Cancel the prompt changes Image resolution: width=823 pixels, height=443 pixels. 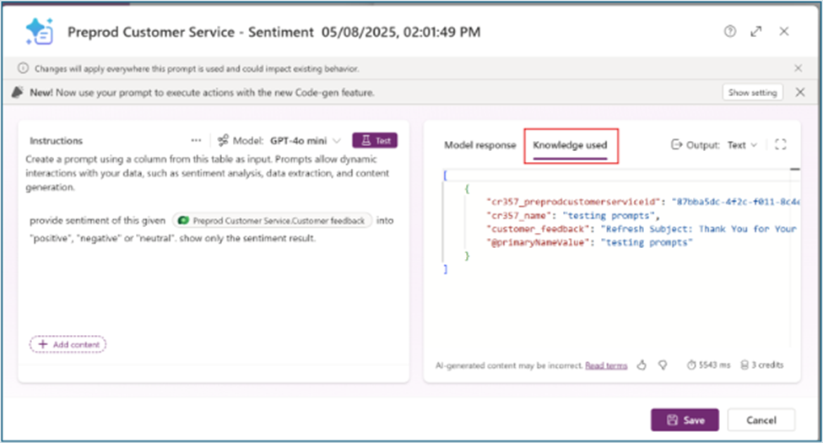pyautogui.click(x=761, y=420)
